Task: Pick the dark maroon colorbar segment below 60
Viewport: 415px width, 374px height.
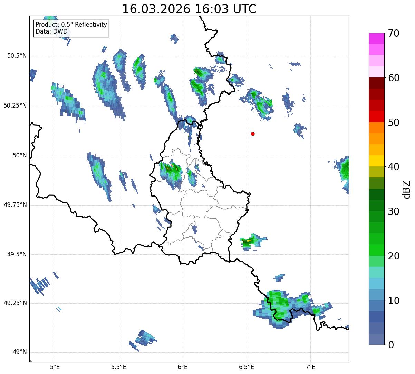Action: (x=376, y=83)
